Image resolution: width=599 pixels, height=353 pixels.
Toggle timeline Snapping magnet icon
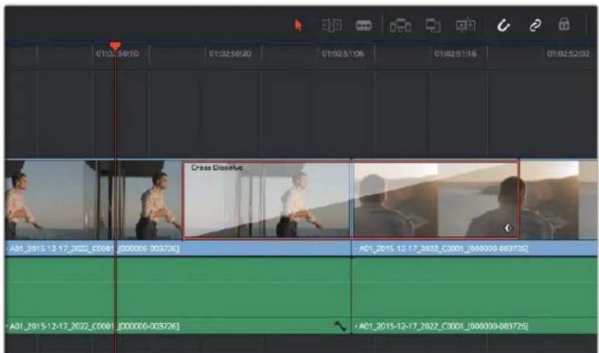(x=504, y=26)
